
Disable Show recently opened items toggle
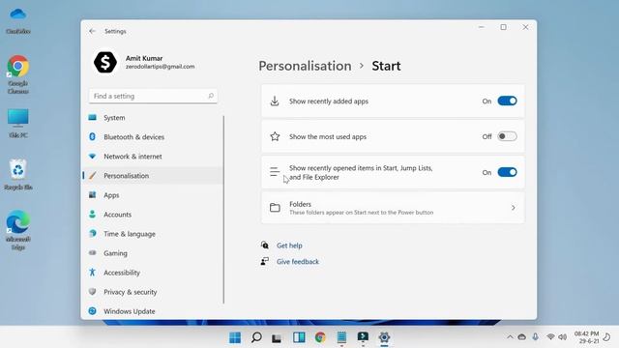click(x=507, y=172)
